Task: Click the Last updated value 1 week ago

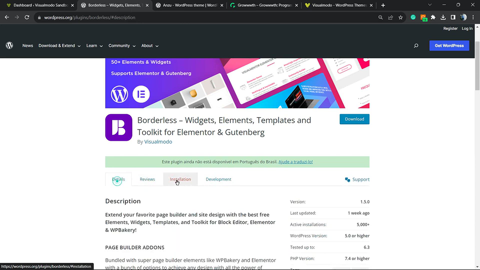Action: (358, 213)
